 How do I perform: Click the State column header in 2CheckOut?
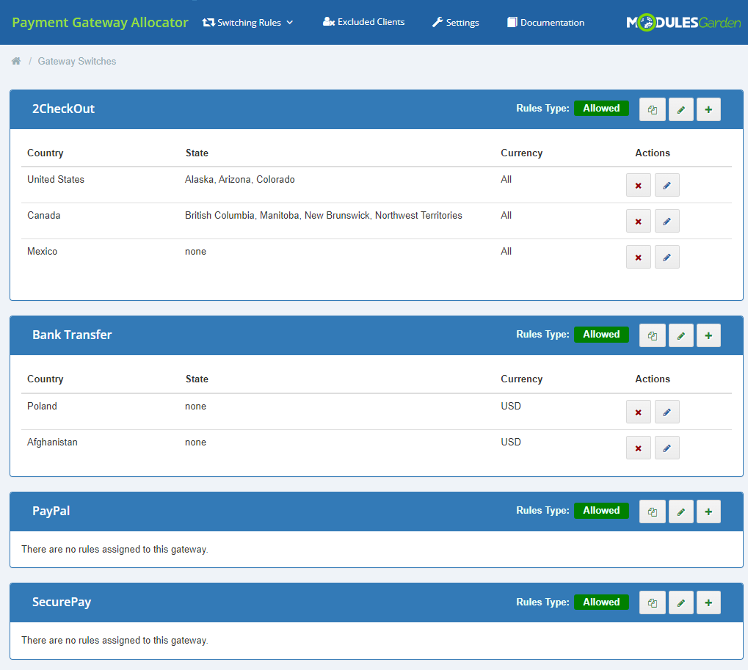tap(197, 153)
